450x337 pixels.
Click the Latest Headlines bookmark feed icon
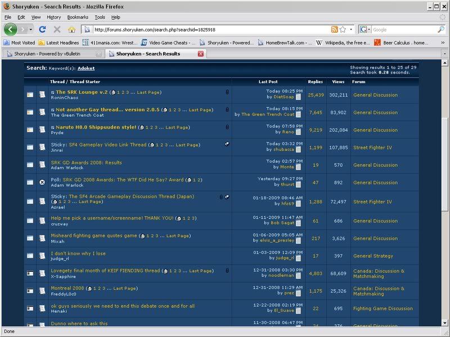pyautogui.click(x=42, y=43)
